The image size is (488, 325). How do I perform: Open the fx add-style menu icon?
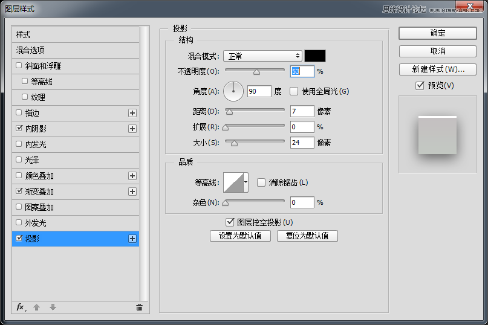[21, 307]
